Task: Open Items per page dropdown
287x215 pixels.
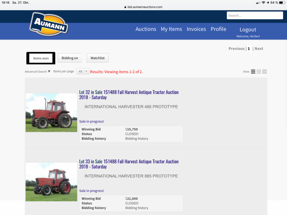Action: point(83,71)
